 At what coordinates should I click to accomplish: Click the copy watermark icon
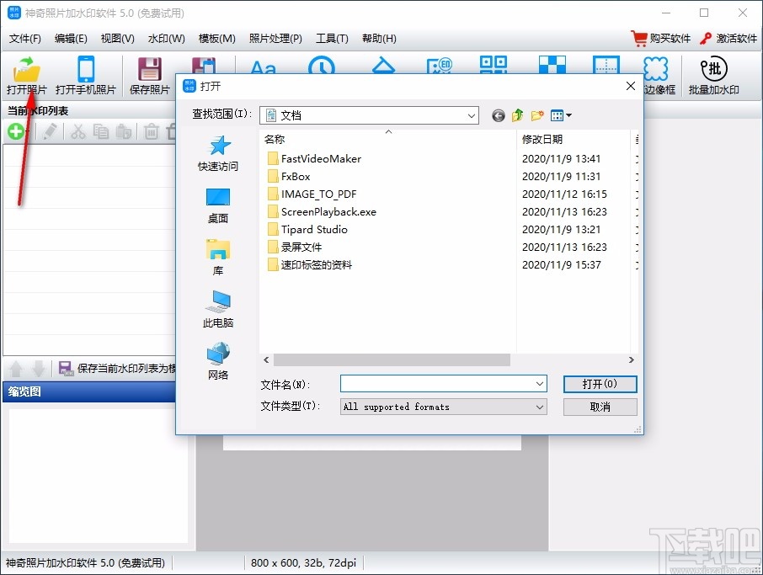(x=101, y=131)
